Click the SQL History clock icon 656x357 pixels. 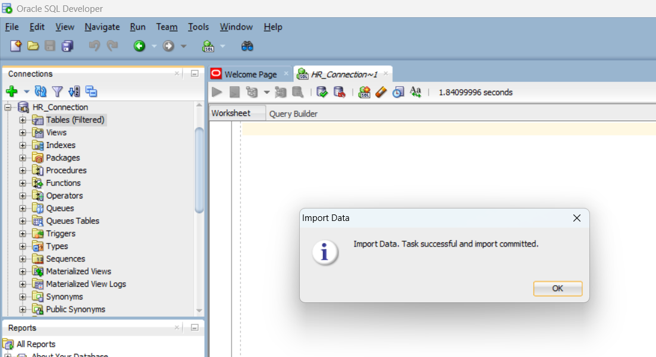tap(398, 92)
